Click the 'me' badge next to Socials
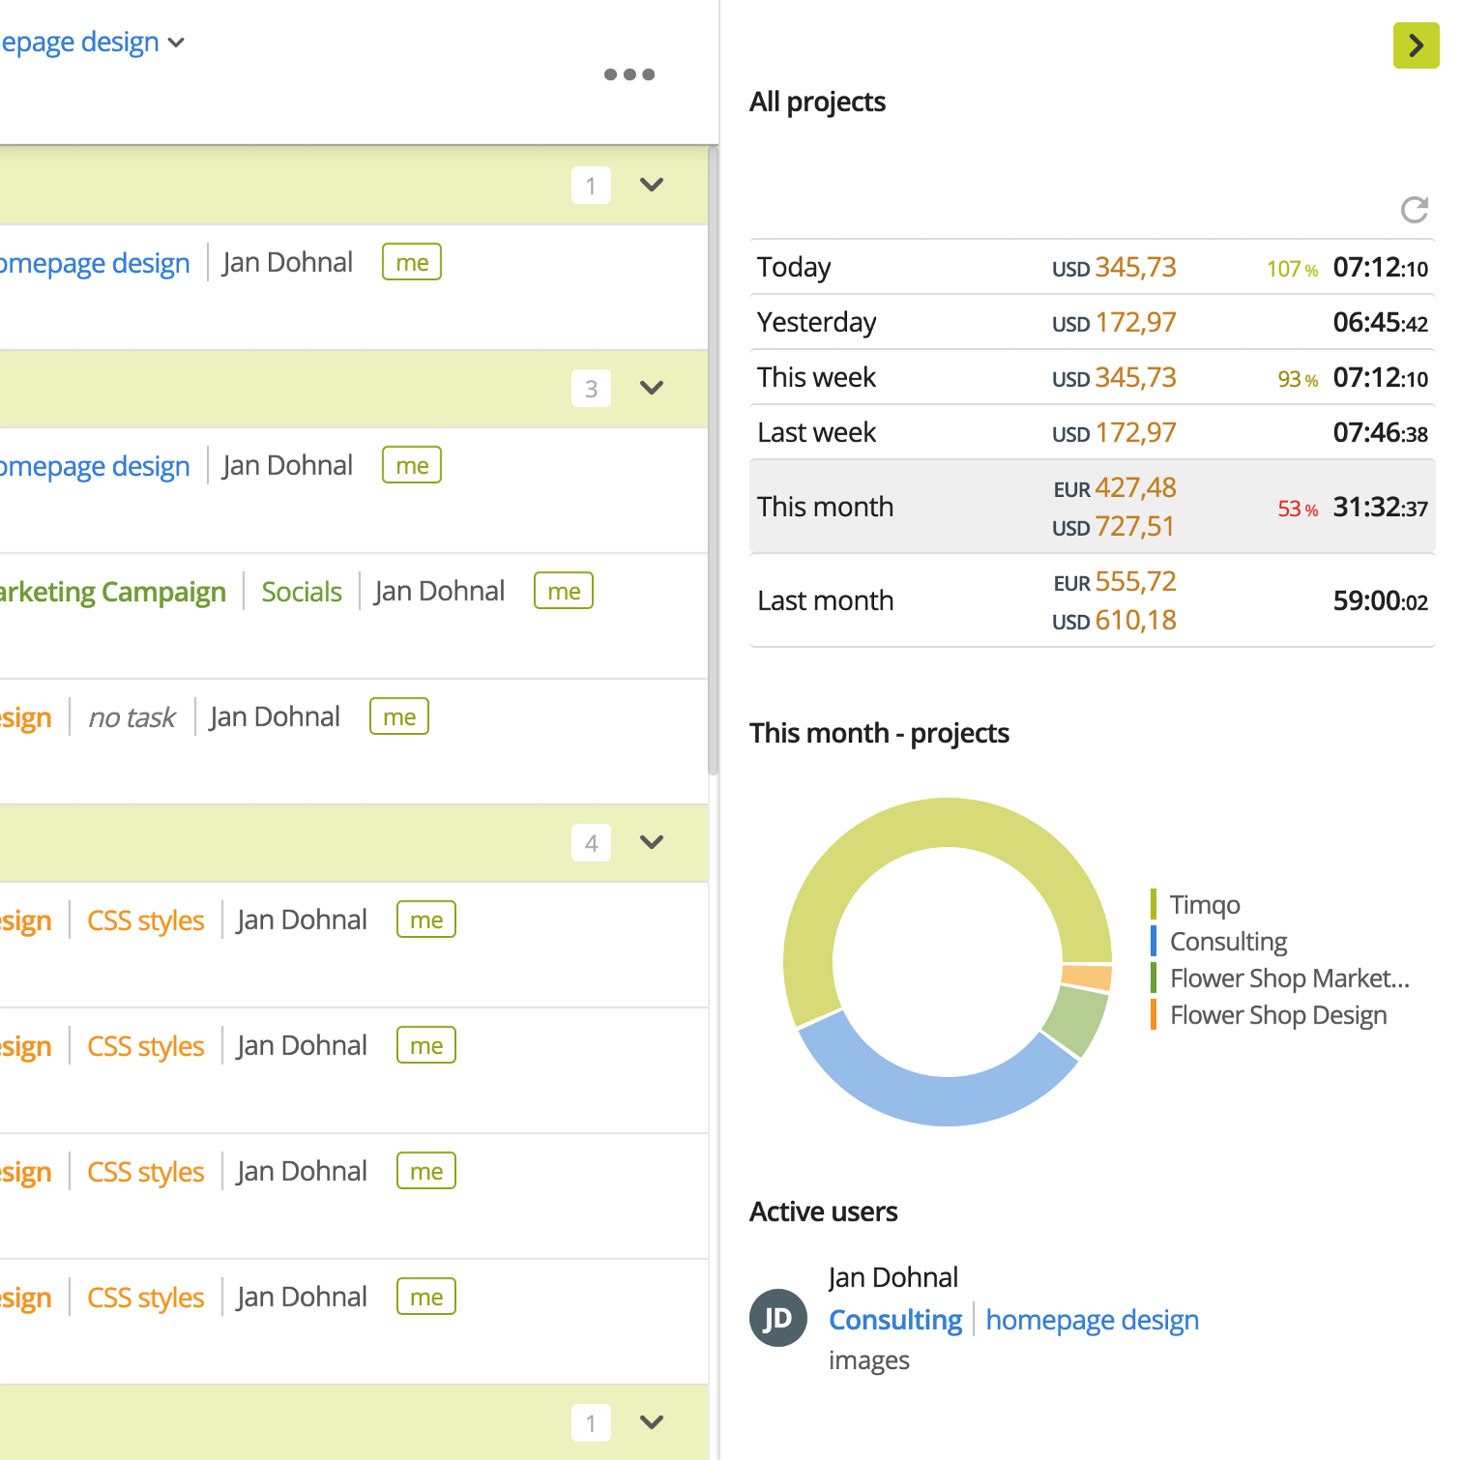 click(x=564, y=591)
